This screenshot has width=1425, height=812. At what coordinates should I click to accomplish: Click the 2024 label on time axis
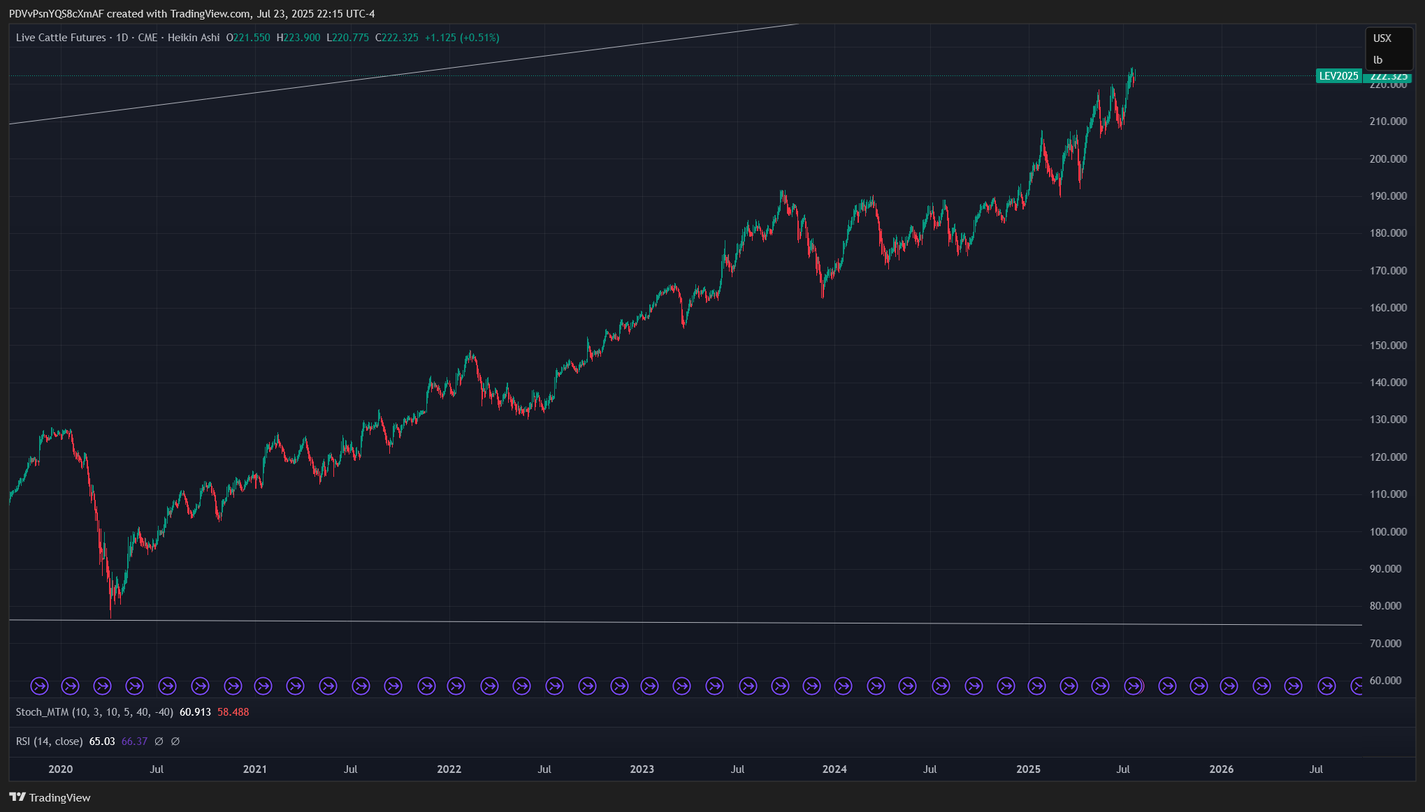point(834,769)
